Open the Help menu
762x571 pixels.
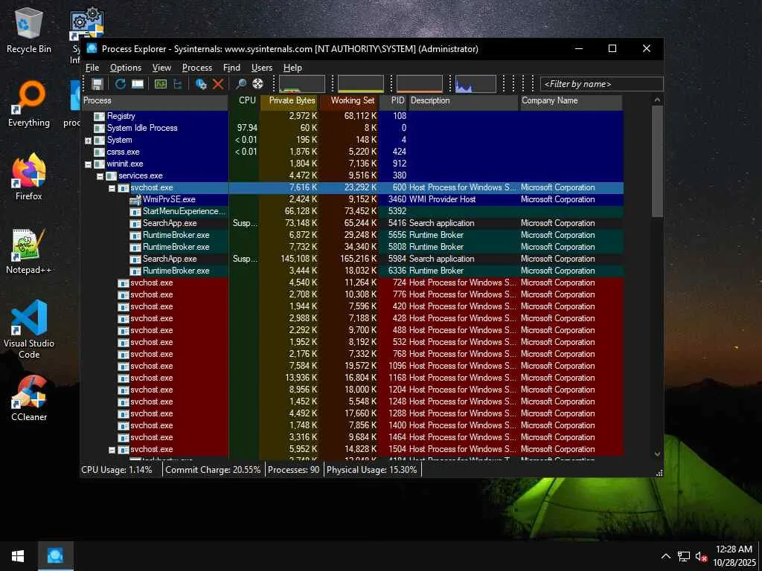tap(292, 68)
